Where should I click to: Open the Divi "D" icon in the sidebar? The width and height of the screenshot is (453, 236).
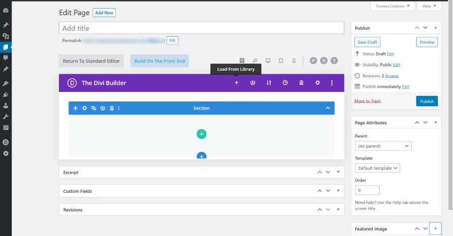(x=6, y=142)
